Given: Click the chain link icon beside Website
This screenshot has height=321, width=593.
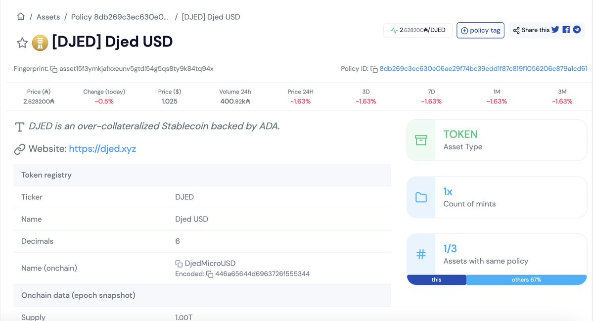Looking at the screenshot, I should coord(20,149).
